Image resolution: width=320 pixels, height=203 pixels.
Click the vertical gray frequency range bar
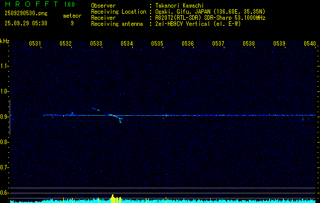10,117
